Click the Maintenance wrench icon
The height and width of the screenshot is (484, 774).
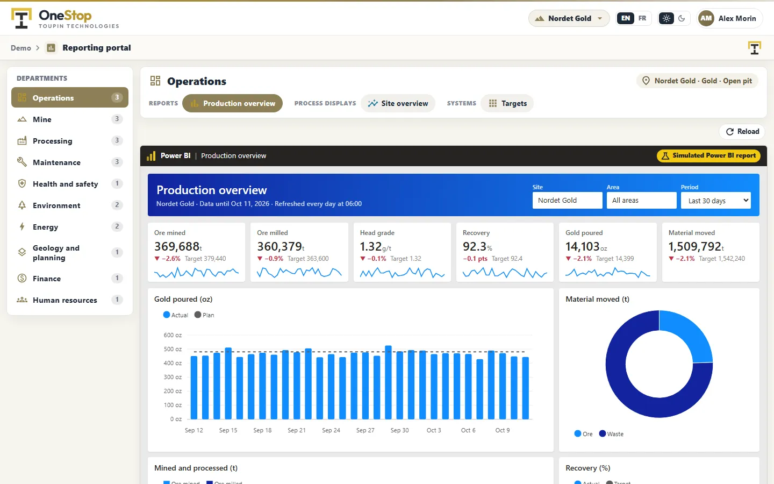22,162
